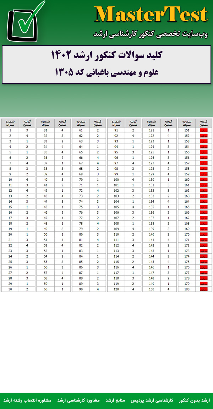The width and height of the screenshot is (213, 409).
Task: Select the question number 150 cell
Action: click(x=152, y=289)
